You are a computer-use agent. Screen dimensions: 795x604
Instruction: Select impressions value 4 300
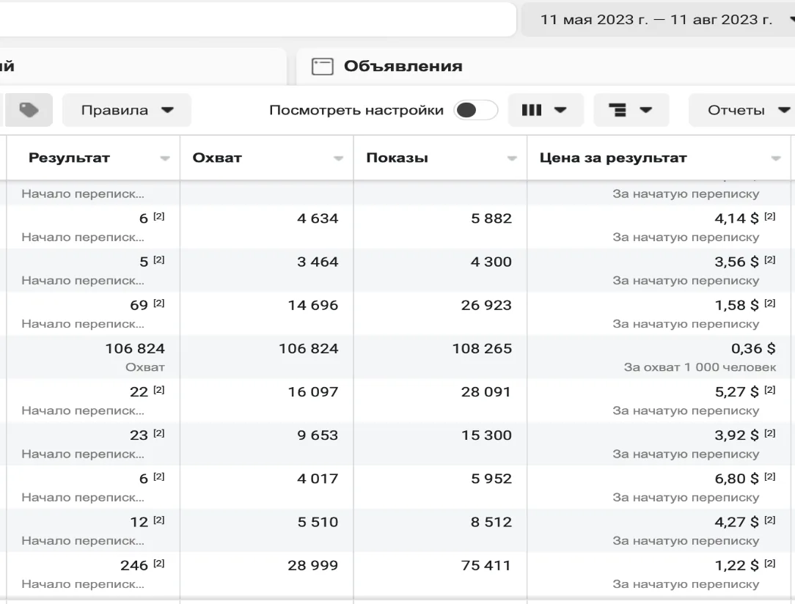[491, 262]
